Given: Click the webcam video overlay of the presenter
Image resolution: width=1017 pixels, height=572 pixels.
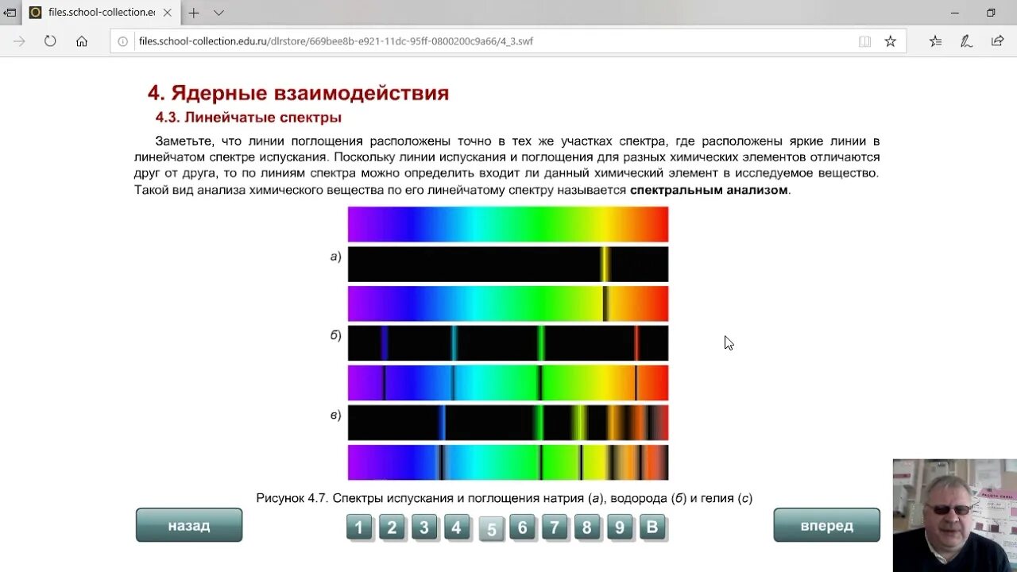Looking at the screenshot, I should [x=954, y=515].
